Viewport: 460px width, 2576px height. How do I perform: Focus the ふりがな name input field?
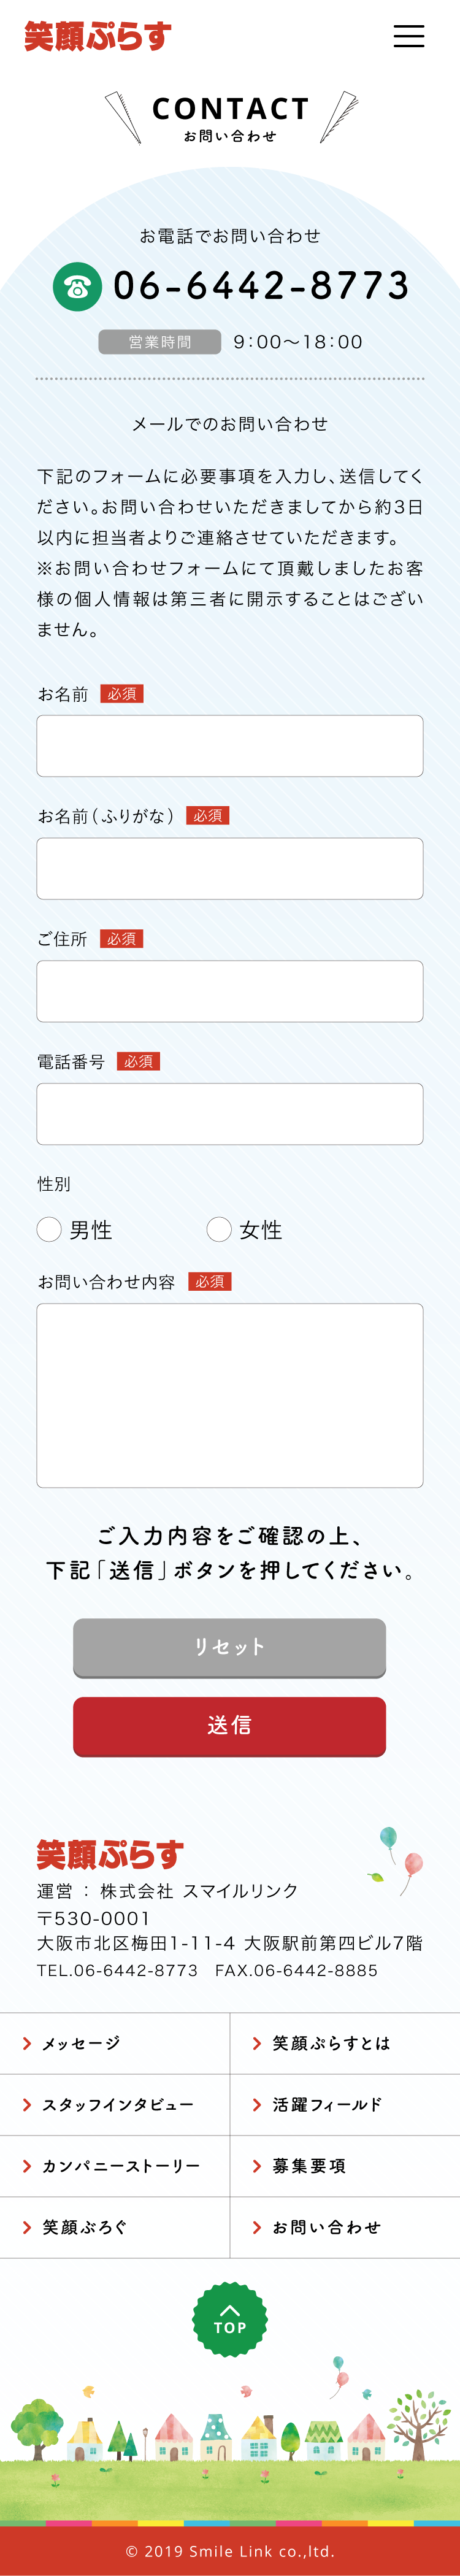(230, 868)
